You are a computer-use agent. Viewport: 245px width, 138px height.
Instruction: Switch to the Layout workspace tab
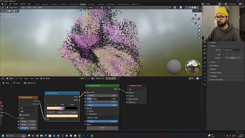tap(37, 4)
